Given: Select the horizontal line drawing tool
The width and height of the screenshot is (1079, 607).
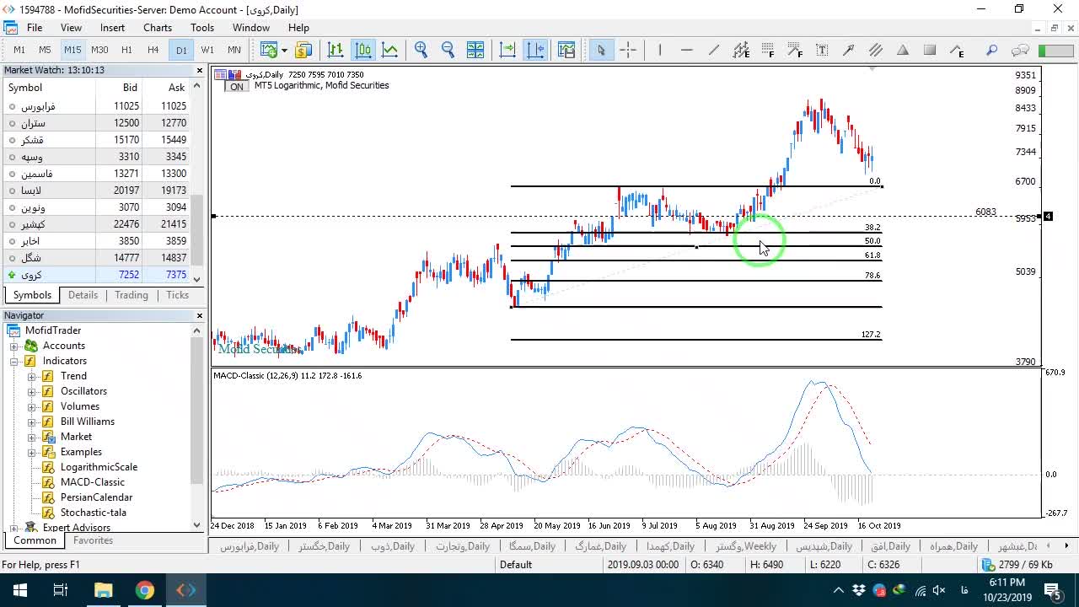Looking at the screenshot, I should pos(687,50).
